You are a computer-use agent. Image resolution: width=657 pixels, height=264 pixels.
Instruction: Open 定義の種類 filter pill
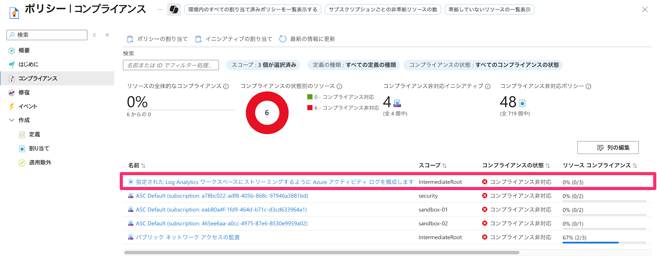[354, 65]
